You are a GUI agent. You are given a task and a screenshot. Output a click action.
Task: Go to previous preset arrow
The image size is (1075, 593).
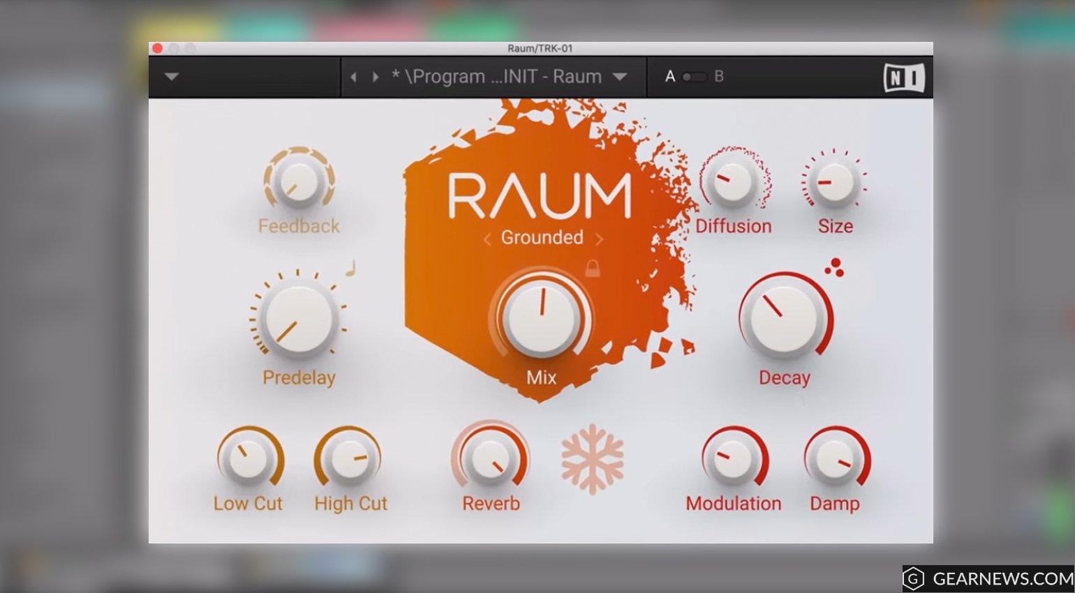[353, 77]
